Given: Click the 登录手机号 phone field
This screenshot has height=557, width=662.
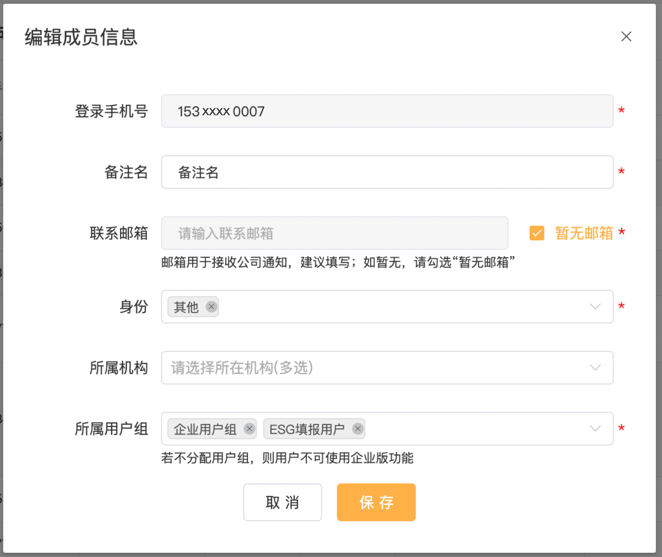Looking at the screenshot, I should (387, 111).
